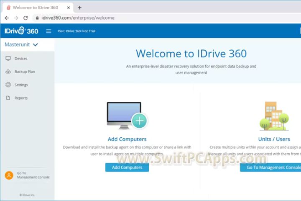Open a new browser tab
301x201 pixels.
point(80,8)
